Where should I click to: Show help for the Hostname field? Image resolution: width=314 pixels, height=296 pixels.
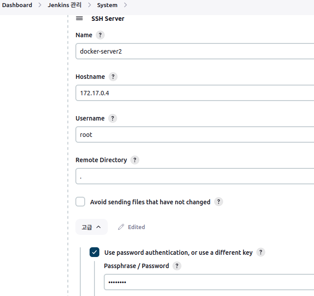pos(113,77)
